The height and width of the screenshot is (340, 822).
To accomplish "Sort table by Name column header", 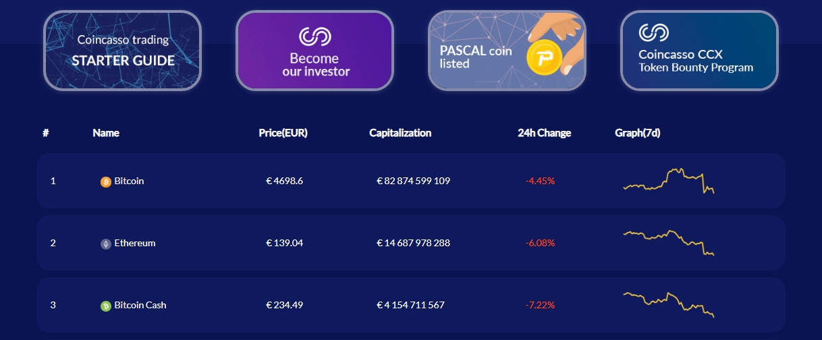I will (106, 133).
